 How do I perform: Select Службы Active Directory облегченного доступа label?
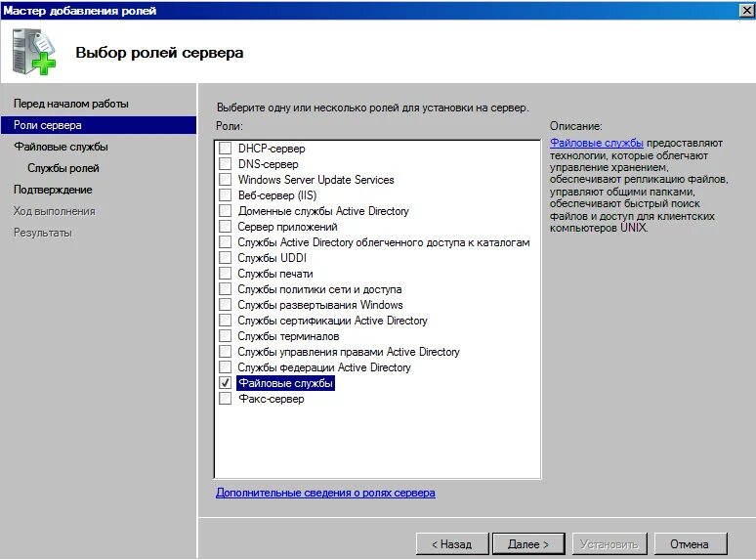coord(384,242)
